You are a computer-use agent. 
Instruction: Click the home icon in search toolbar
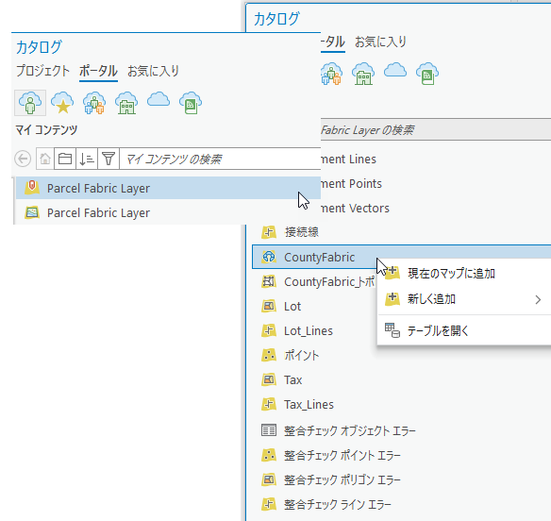pos(45,159)
